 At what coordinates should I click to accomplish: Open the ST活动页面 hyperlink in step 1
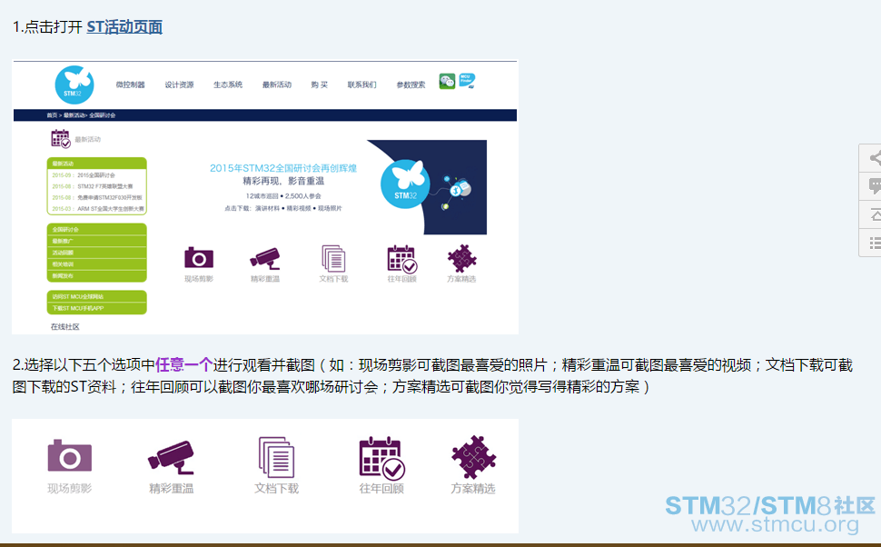pos(124,27)
